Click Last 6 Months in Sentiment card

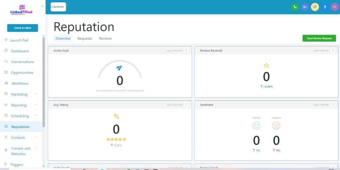pos(321,105)
